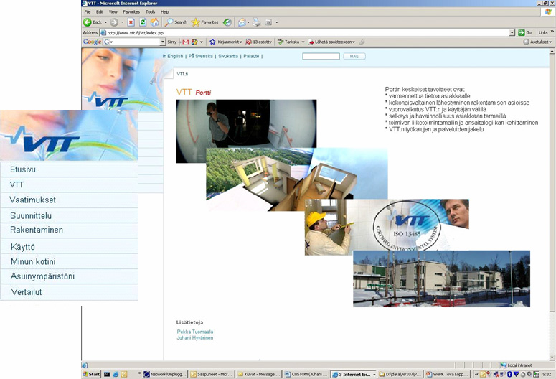Open the Back button history dropdown arrow
Viewport: 556px width, 379px height.
pos(105,22)
